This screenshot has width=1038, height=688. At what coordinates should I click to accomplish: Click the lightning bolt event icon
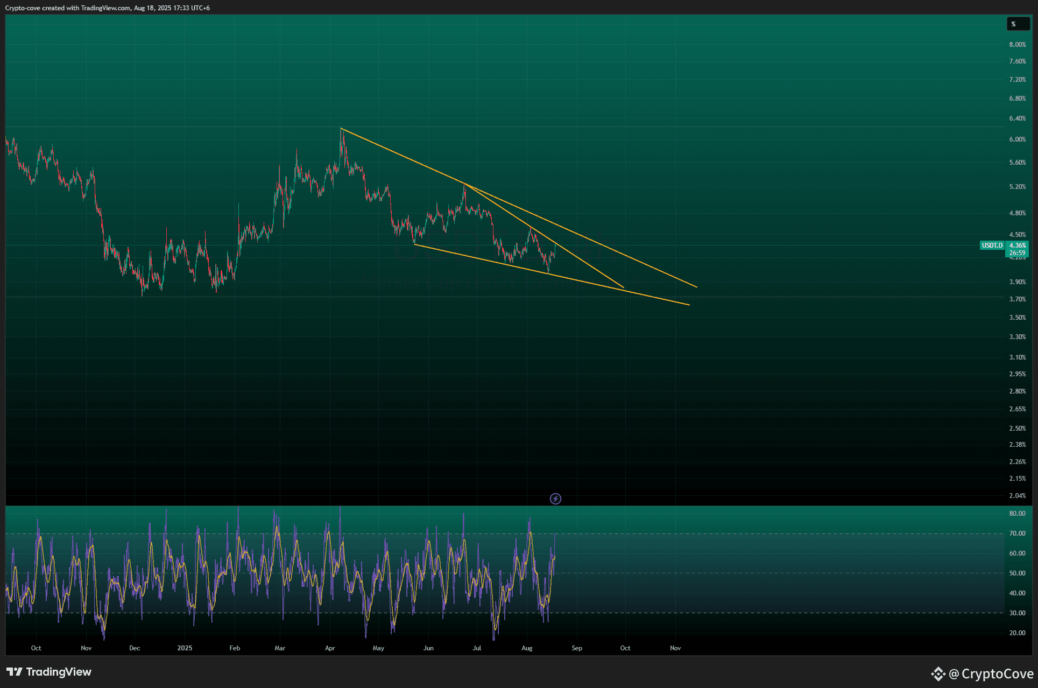tap(555, 499)
